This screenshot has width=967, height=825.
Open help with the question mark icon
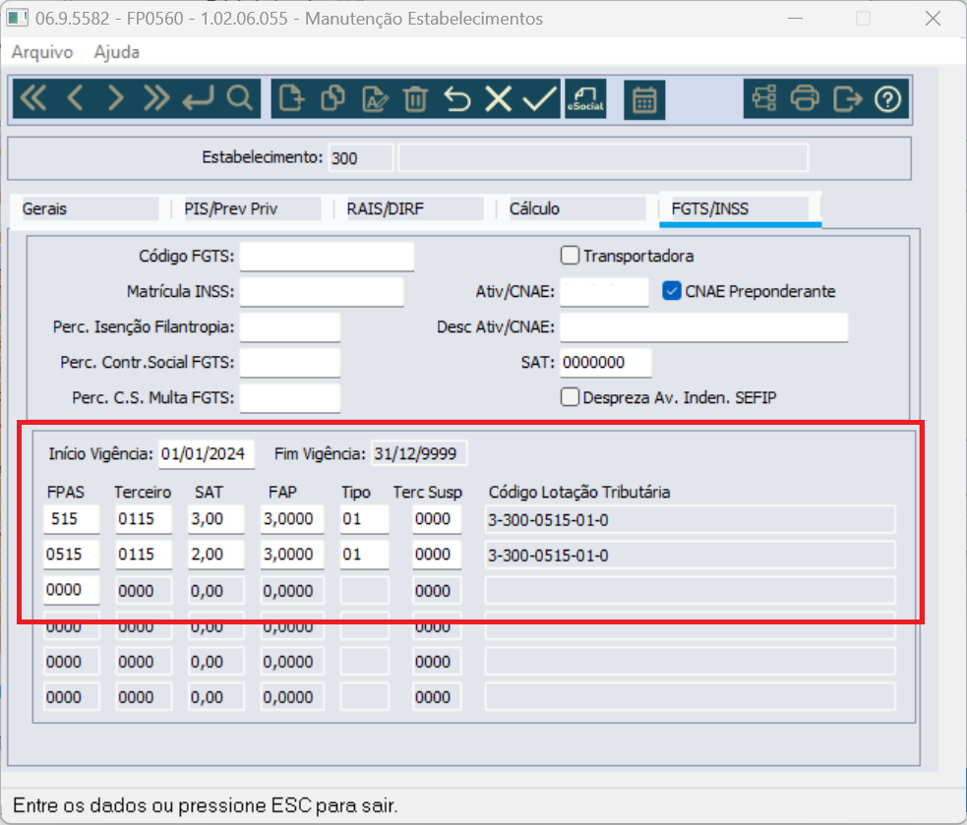(887, 98)
